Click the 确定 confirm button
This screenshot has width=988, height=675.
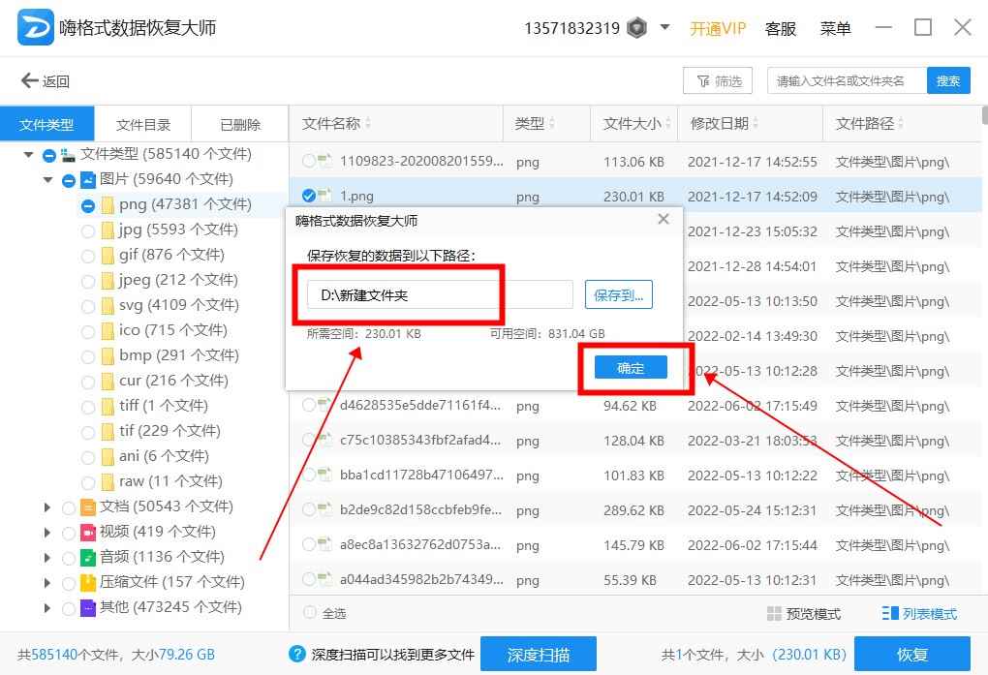[631, 368]
